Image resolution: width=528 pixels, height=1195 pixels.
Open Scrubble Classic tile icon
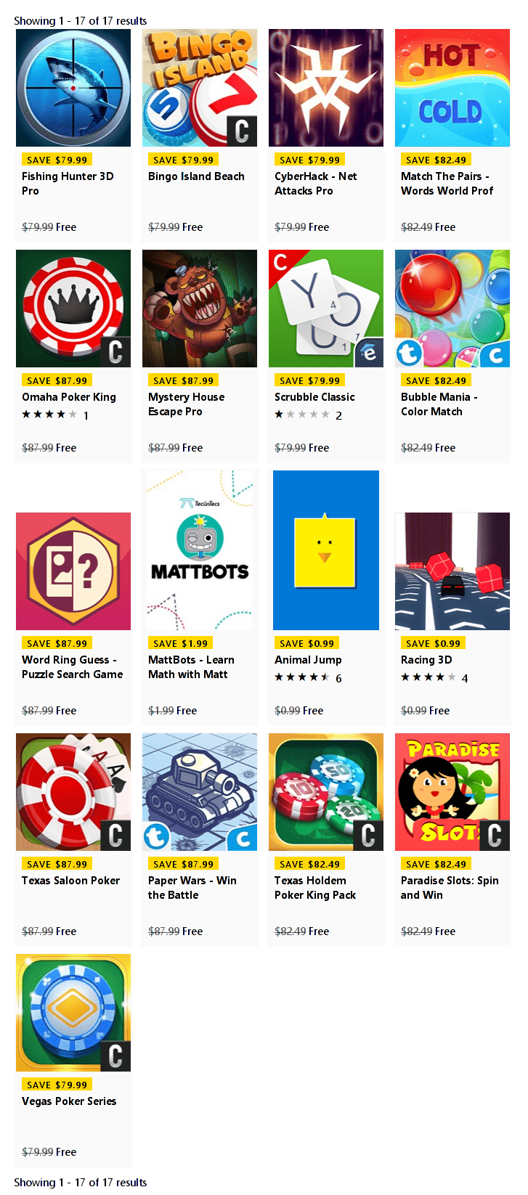pyautogui.click(x=326, y=309)
